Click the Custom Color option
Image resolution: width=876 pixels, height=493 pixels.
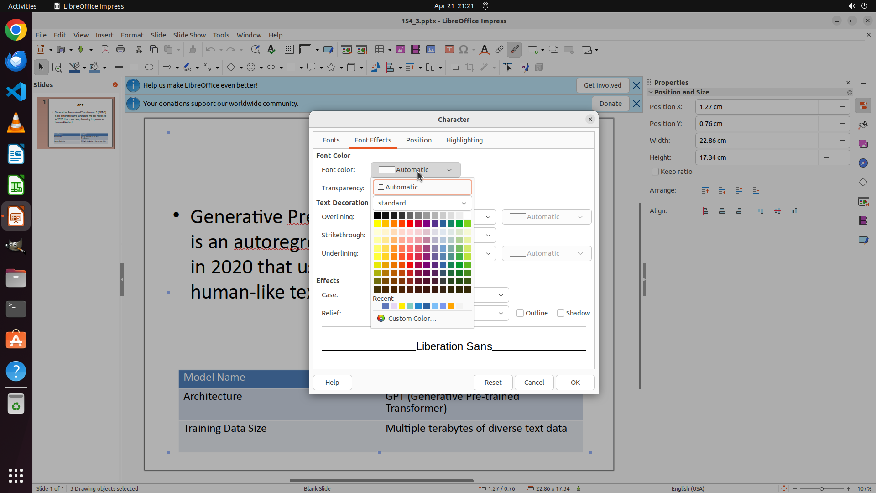coord(412,319)
